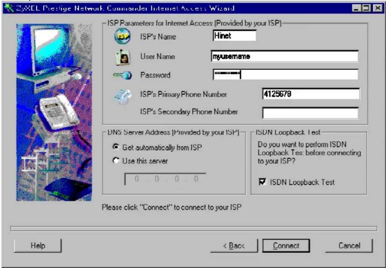Maximize the wizard window
Image resolution: width=386 pixels, height=268 pixels.
366,8
